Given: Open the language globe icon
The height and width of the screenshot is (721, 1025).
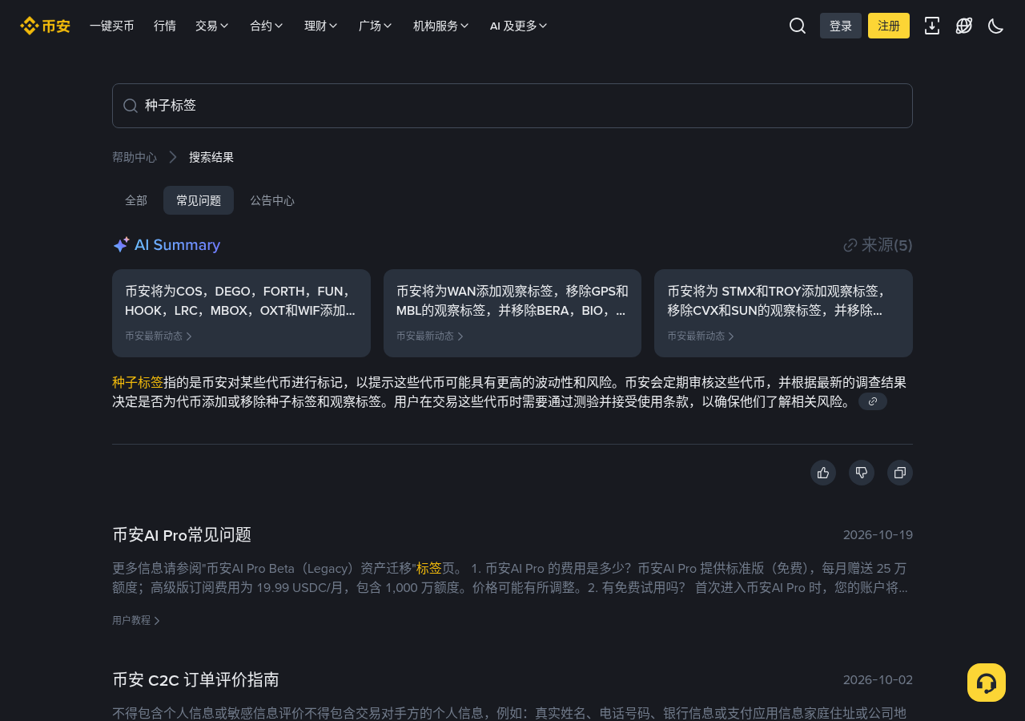Looking at the screenshot, I should (x=964, y=26).
